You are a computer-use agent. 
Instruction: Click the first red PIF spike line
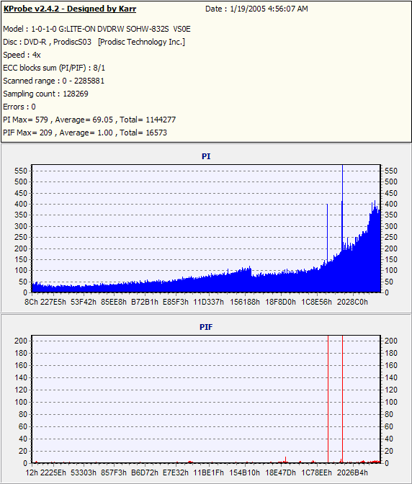pyautogui.click(x=328, y=399)
